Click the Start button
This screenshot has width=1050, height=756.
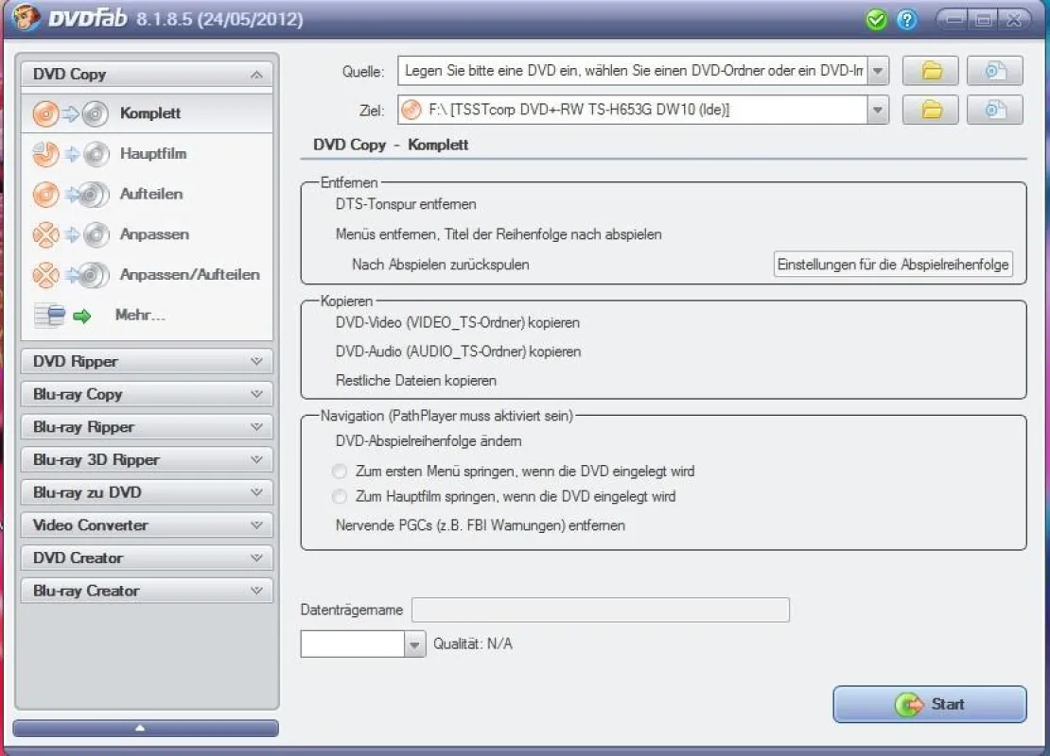pos(930,704)
